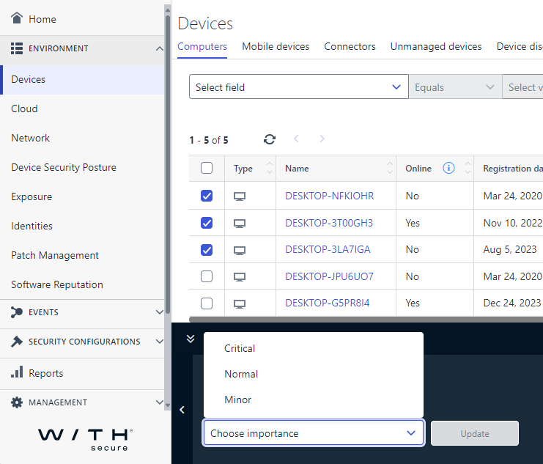This screenshot has height=464, width=543.
Task: Uncheck DESKTOP-NFKIOHR checkbox
Action: pos(207,196)
